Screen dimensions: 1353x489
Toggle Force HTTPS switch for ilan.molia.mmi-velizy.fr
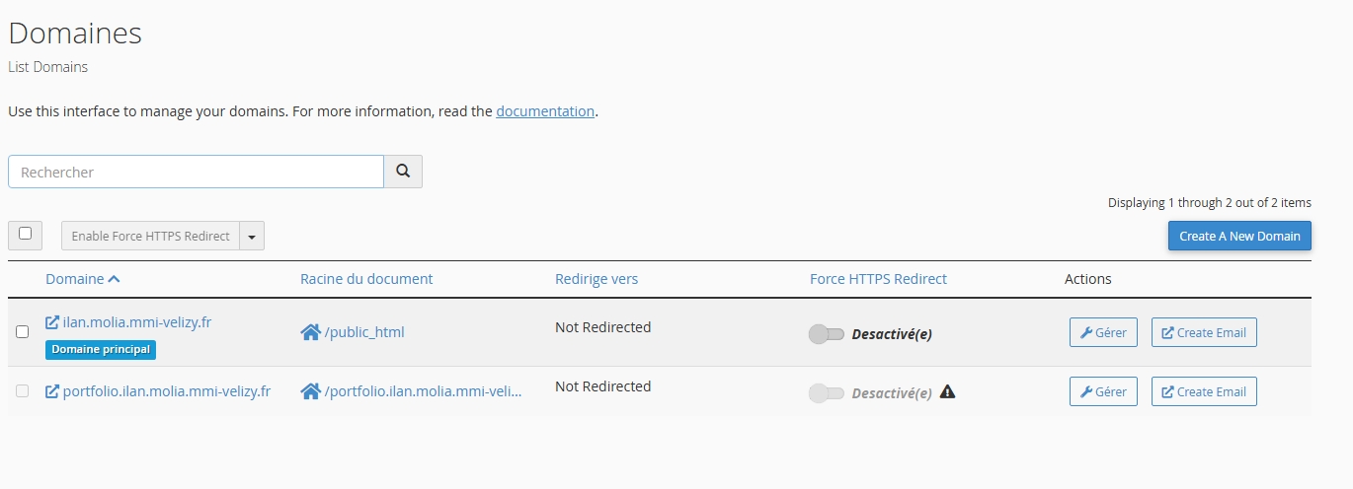point(827,334)
